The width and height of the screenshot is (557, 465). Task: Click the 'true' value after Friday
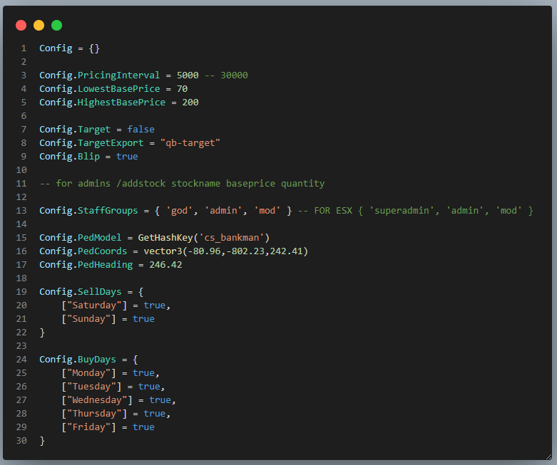pyautogui.click(x=143, y=427)
